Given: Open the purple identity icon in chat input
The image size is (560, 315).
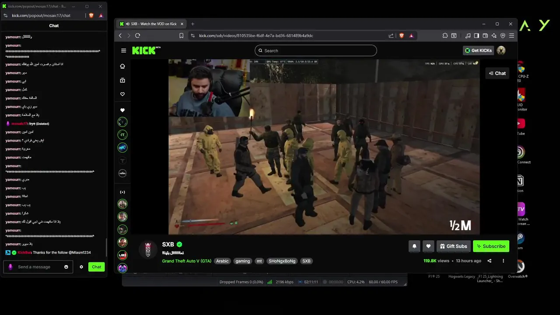Looking at the screenshot, I should coord(10,267).
